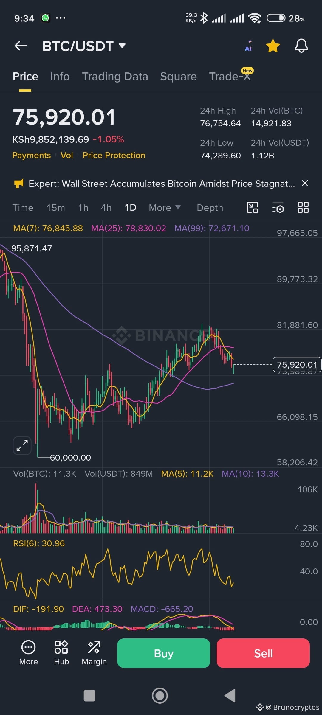This screenshot has width=322, height=715.
Task: Tap WhatsApp notification icon in status bar
Action: 46,18
